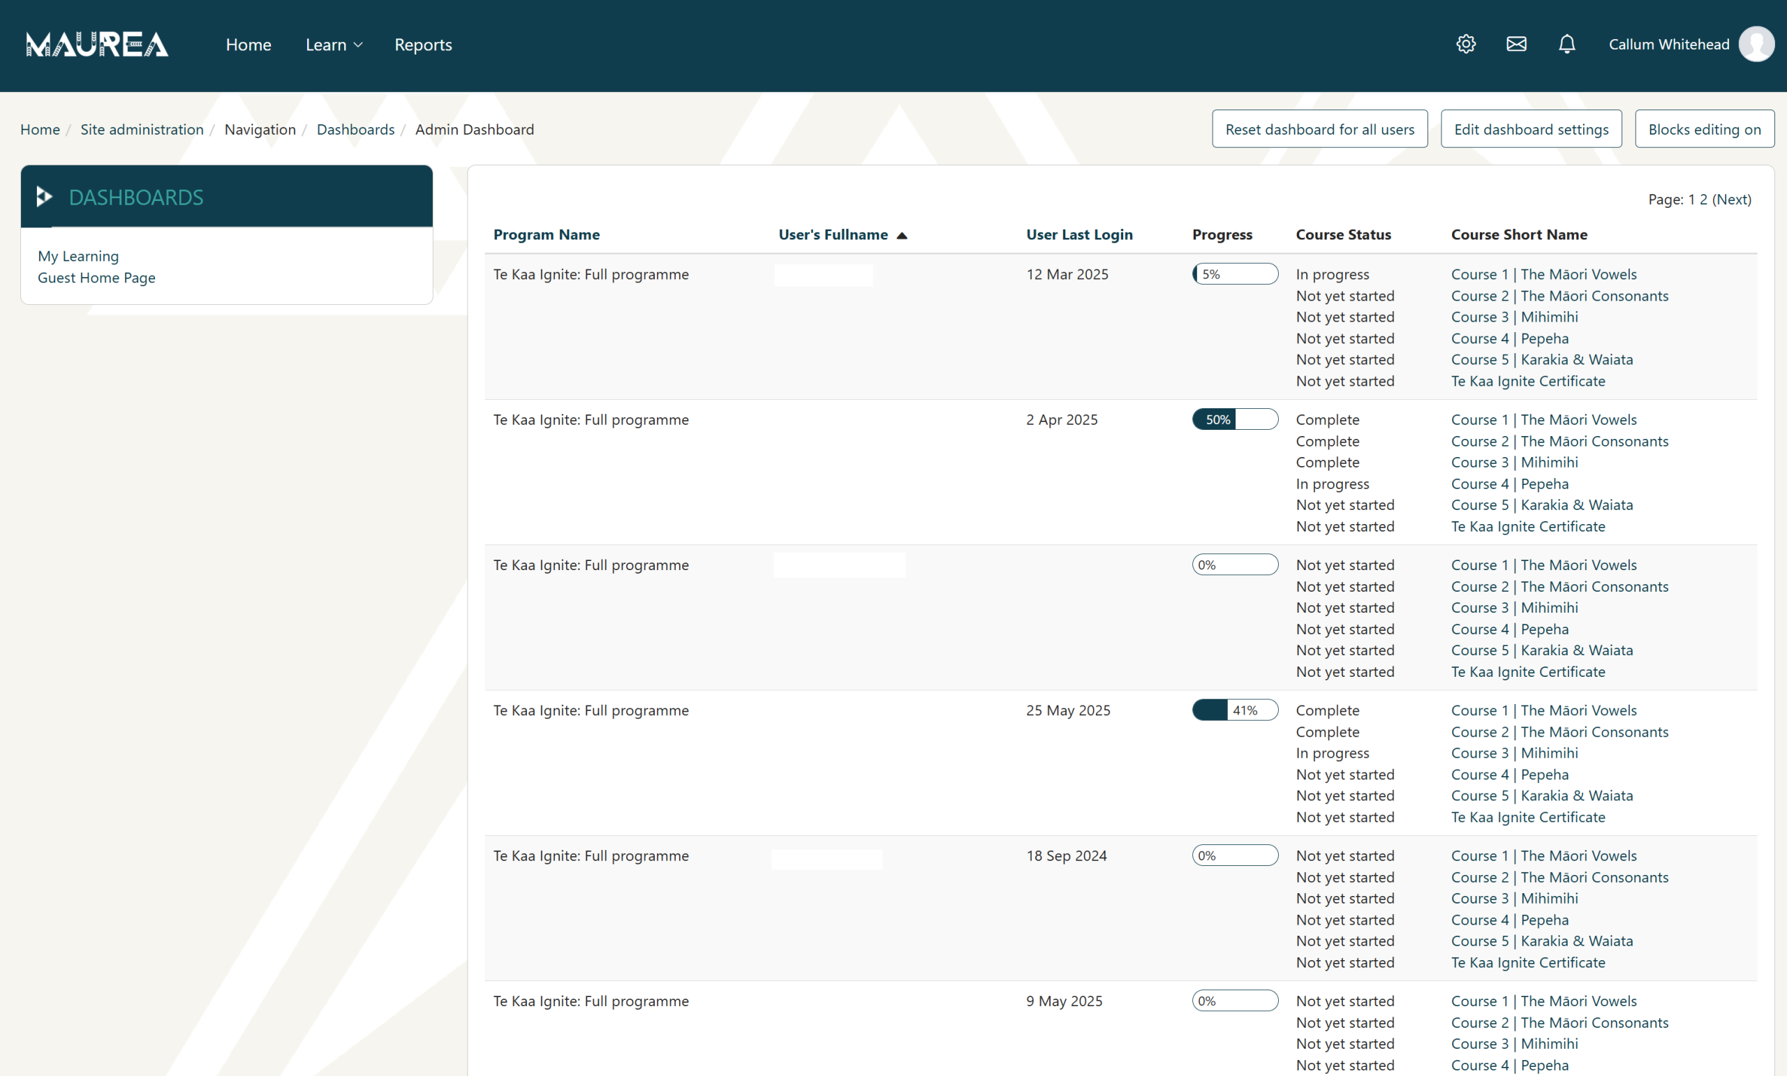
Task: Open Callum Whitehead user menu
Action: pos(1691,44)
